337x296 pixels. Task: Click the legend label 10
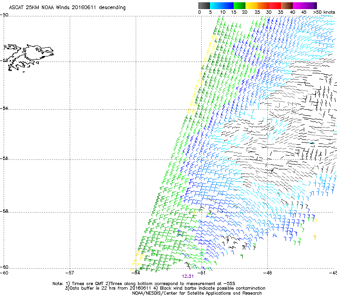pyautogui.click(x=223, y=12)
